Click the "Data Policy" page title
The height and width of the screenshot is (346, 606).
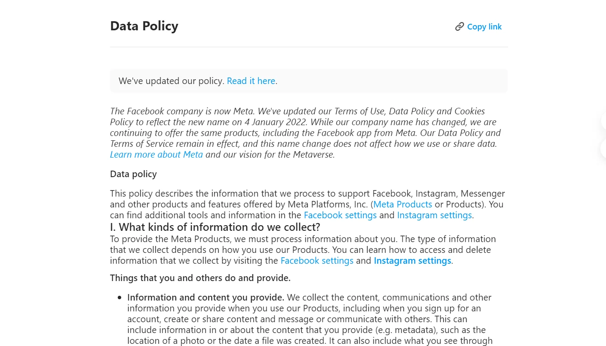click(144, 26)
